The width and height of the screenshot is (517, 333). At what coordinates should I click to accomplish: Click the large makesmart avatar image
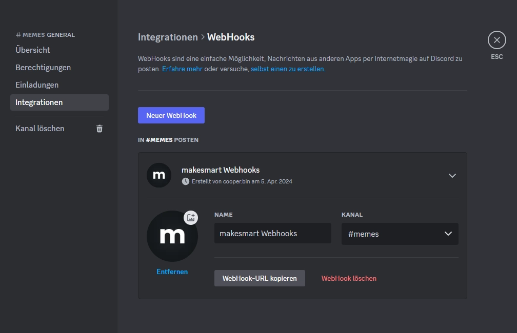pyautogui.click(x=172, y=236)
